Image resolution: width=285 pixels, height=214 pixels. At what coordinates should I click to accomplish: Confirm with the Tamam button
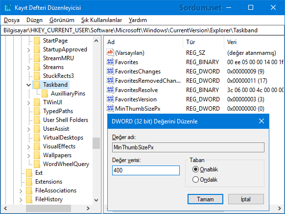(205, 199)
